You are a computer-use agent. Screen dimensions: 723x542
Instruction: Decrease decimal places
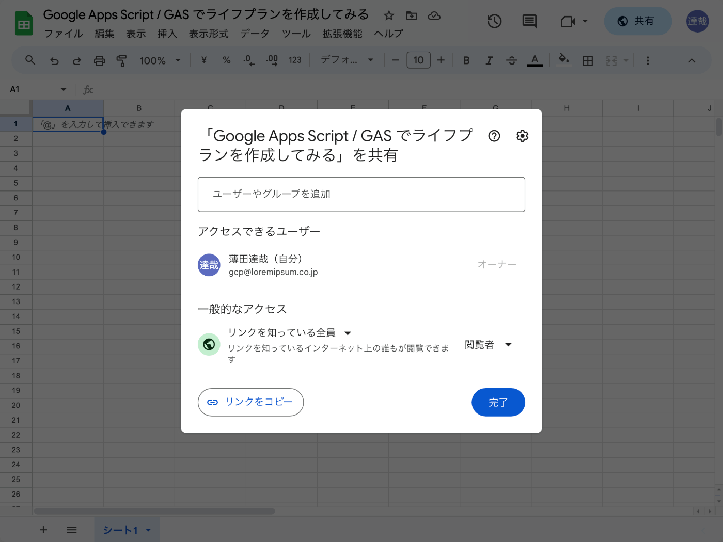[x=248, y=60]
